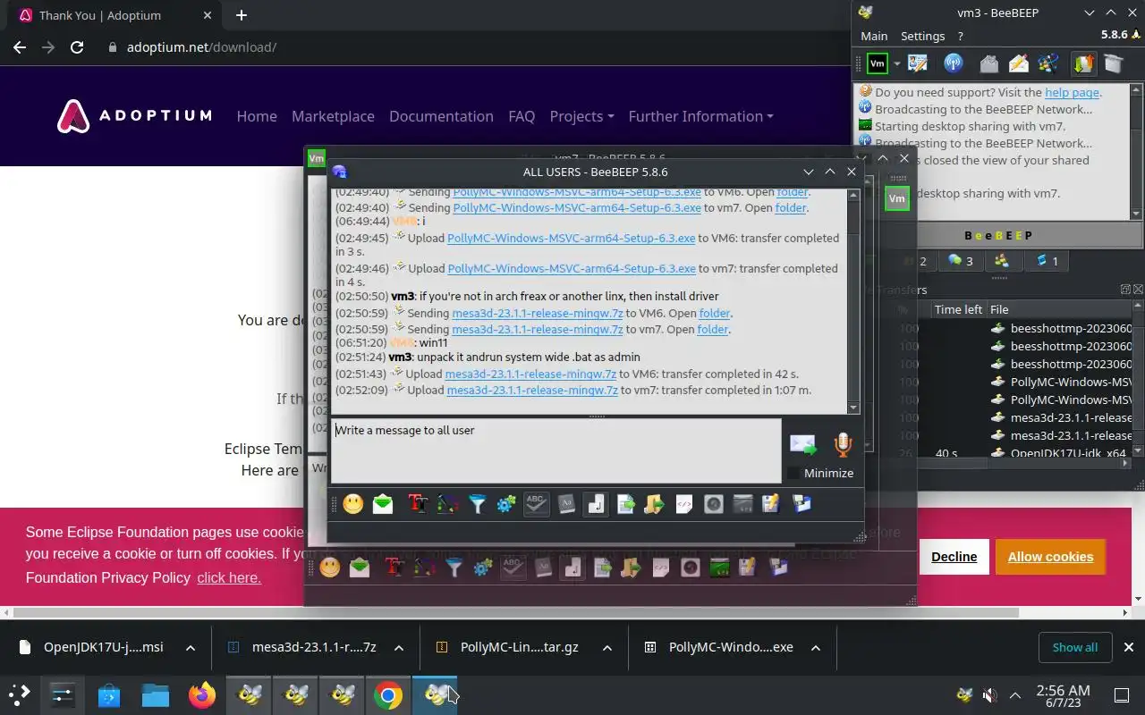Image resolution: width=1145 pixels, height=715 pixels.
Task: Open the volume control in system tray
Action: click(x=989, y=695)
